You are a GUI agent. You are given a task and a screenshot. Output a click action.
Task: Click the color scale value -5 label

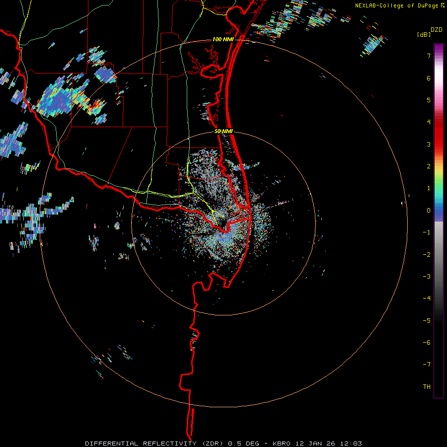427,321
